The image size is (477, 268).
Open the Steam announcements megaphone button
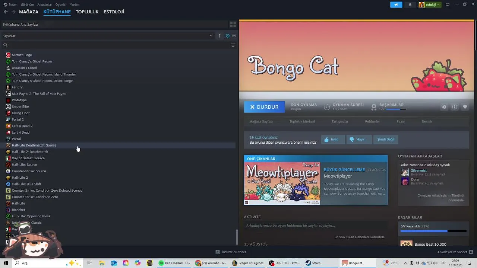point(396,5)
